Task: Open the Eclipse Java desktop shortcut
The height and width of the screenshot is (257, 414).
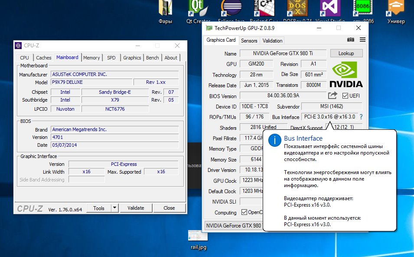Action: [x=231, y=12]
